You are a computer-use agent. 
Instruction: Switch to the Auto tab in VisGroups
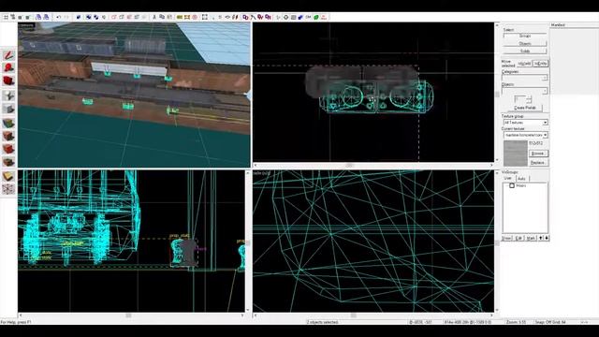tap(521, 179)
